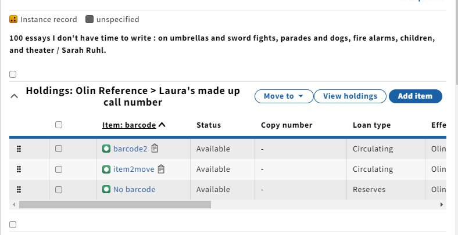
Task: Open the item2move item link
Action: [x=134, y=169]
